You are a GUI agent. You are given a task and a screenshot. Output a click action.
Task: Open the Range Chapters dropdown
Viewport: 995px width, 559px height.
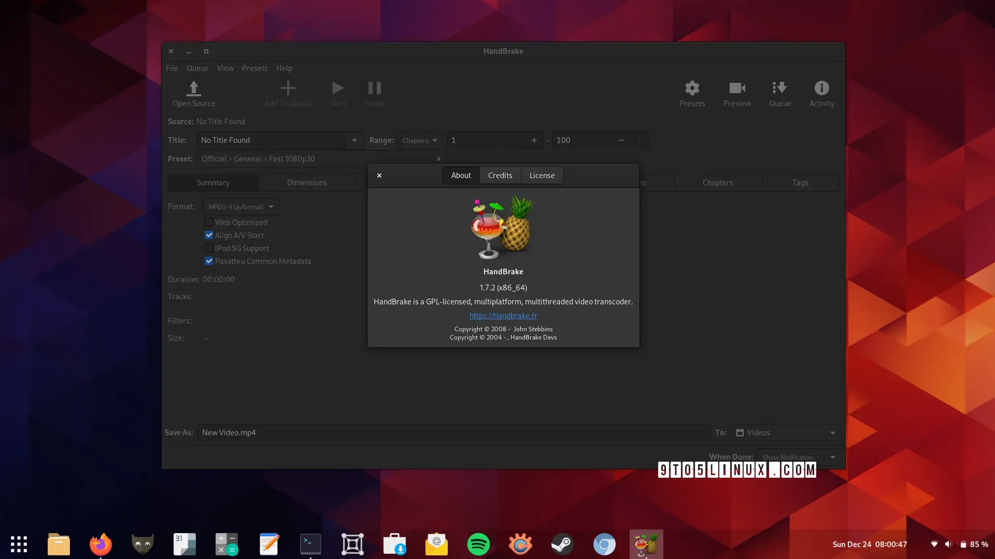coord(420,140)
